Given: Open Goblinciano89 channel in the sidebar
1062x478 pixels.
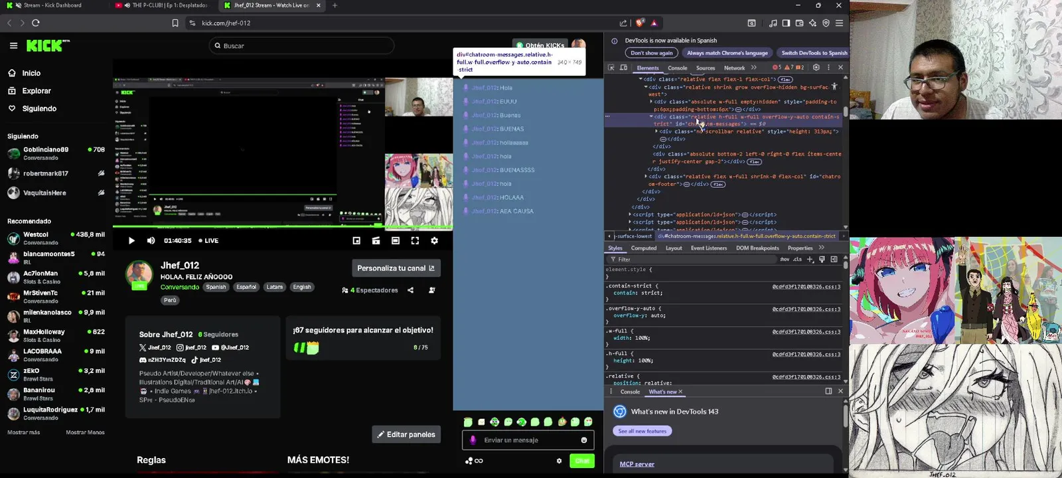Looking at the screenshot, I should [56, 153].
